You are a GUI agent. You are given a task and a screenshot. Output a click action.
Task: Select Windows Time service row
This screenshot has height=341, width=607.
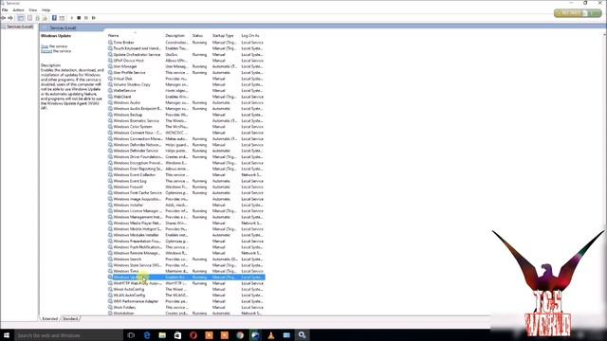pyautogui.click(x=186, y=271)
